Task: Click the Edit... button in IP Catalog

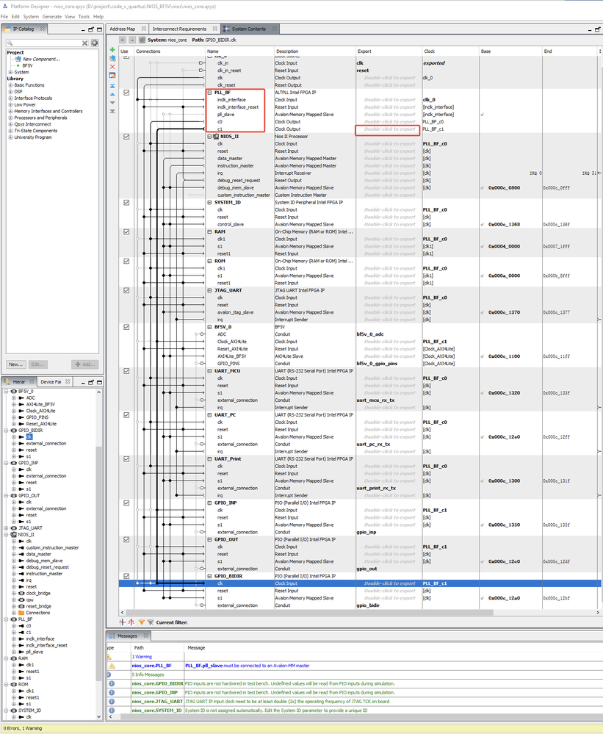Action: tap(37, 364)
